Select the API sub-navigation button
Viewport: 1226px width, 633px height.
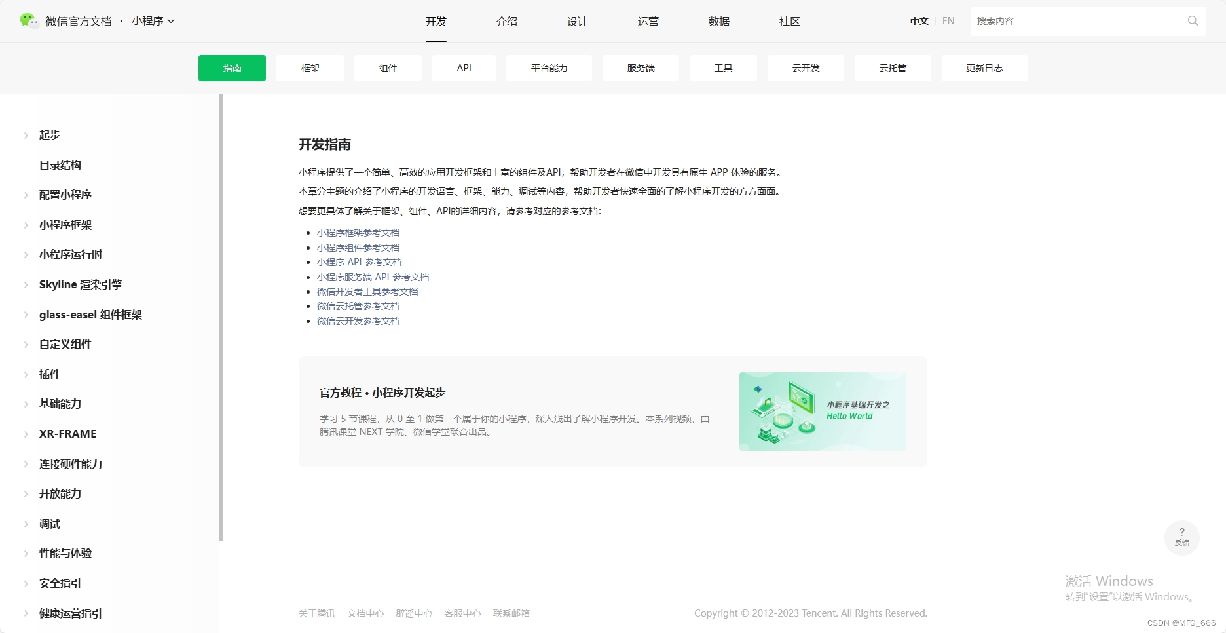(x=464, y=68)
